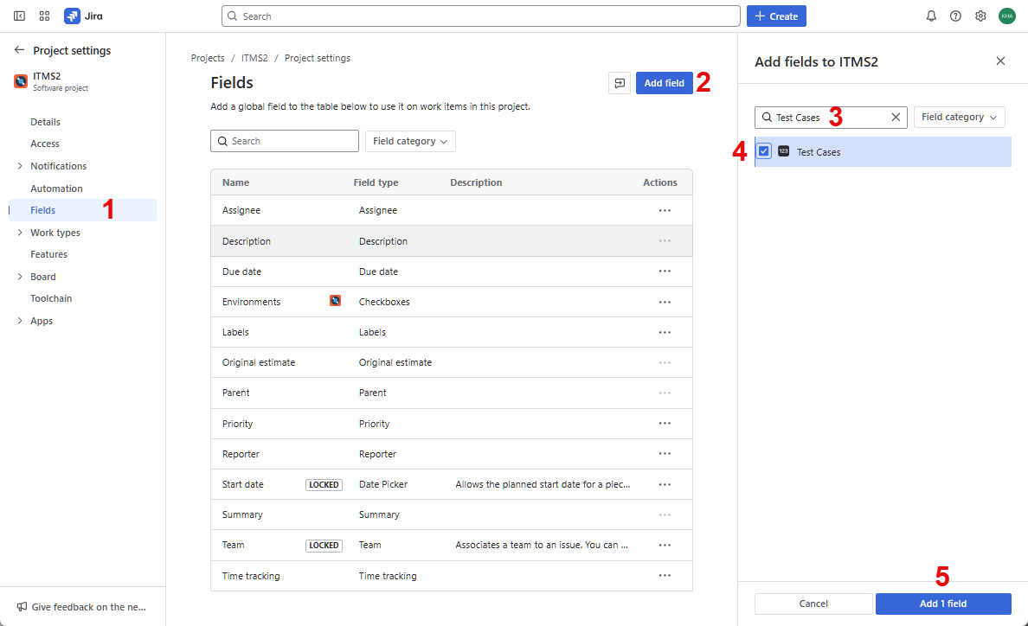Viewport: 1028px width, 626px height.
Task: Open Field category dropdown above the fields table
Action: coord(410,141)
